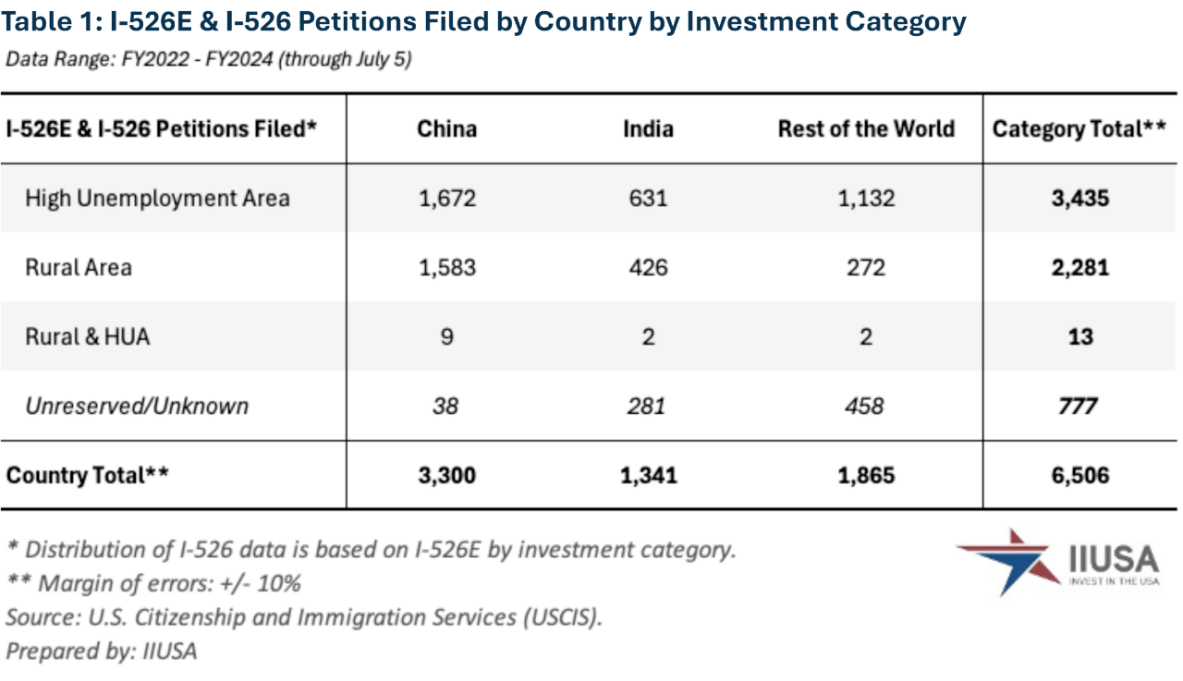The width and height of the screenshot is (1183, 681).
Task: Select China's country total 3,300
Action: coord(446,475)
